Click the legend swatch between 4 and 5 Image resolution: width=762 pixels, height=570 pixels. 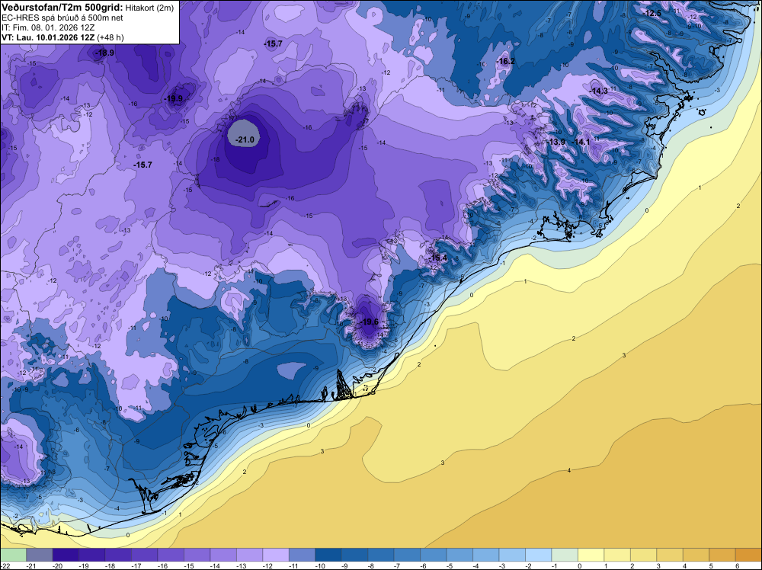click(696, 555)
